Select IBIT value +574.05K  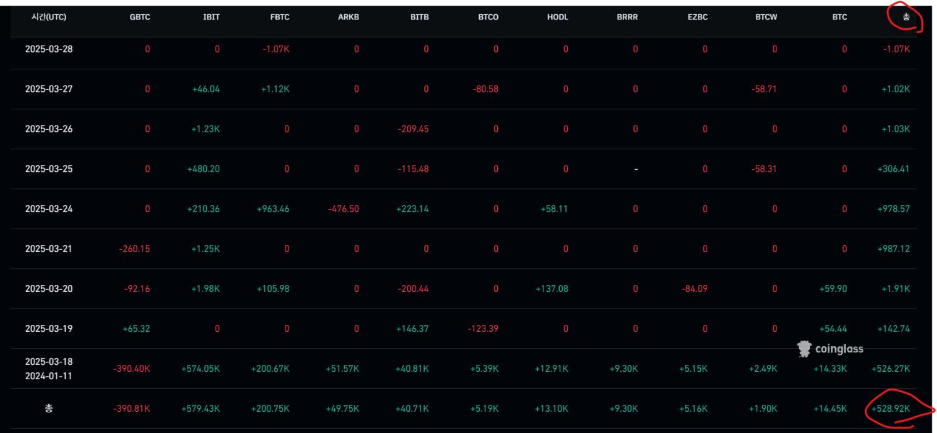201,369
